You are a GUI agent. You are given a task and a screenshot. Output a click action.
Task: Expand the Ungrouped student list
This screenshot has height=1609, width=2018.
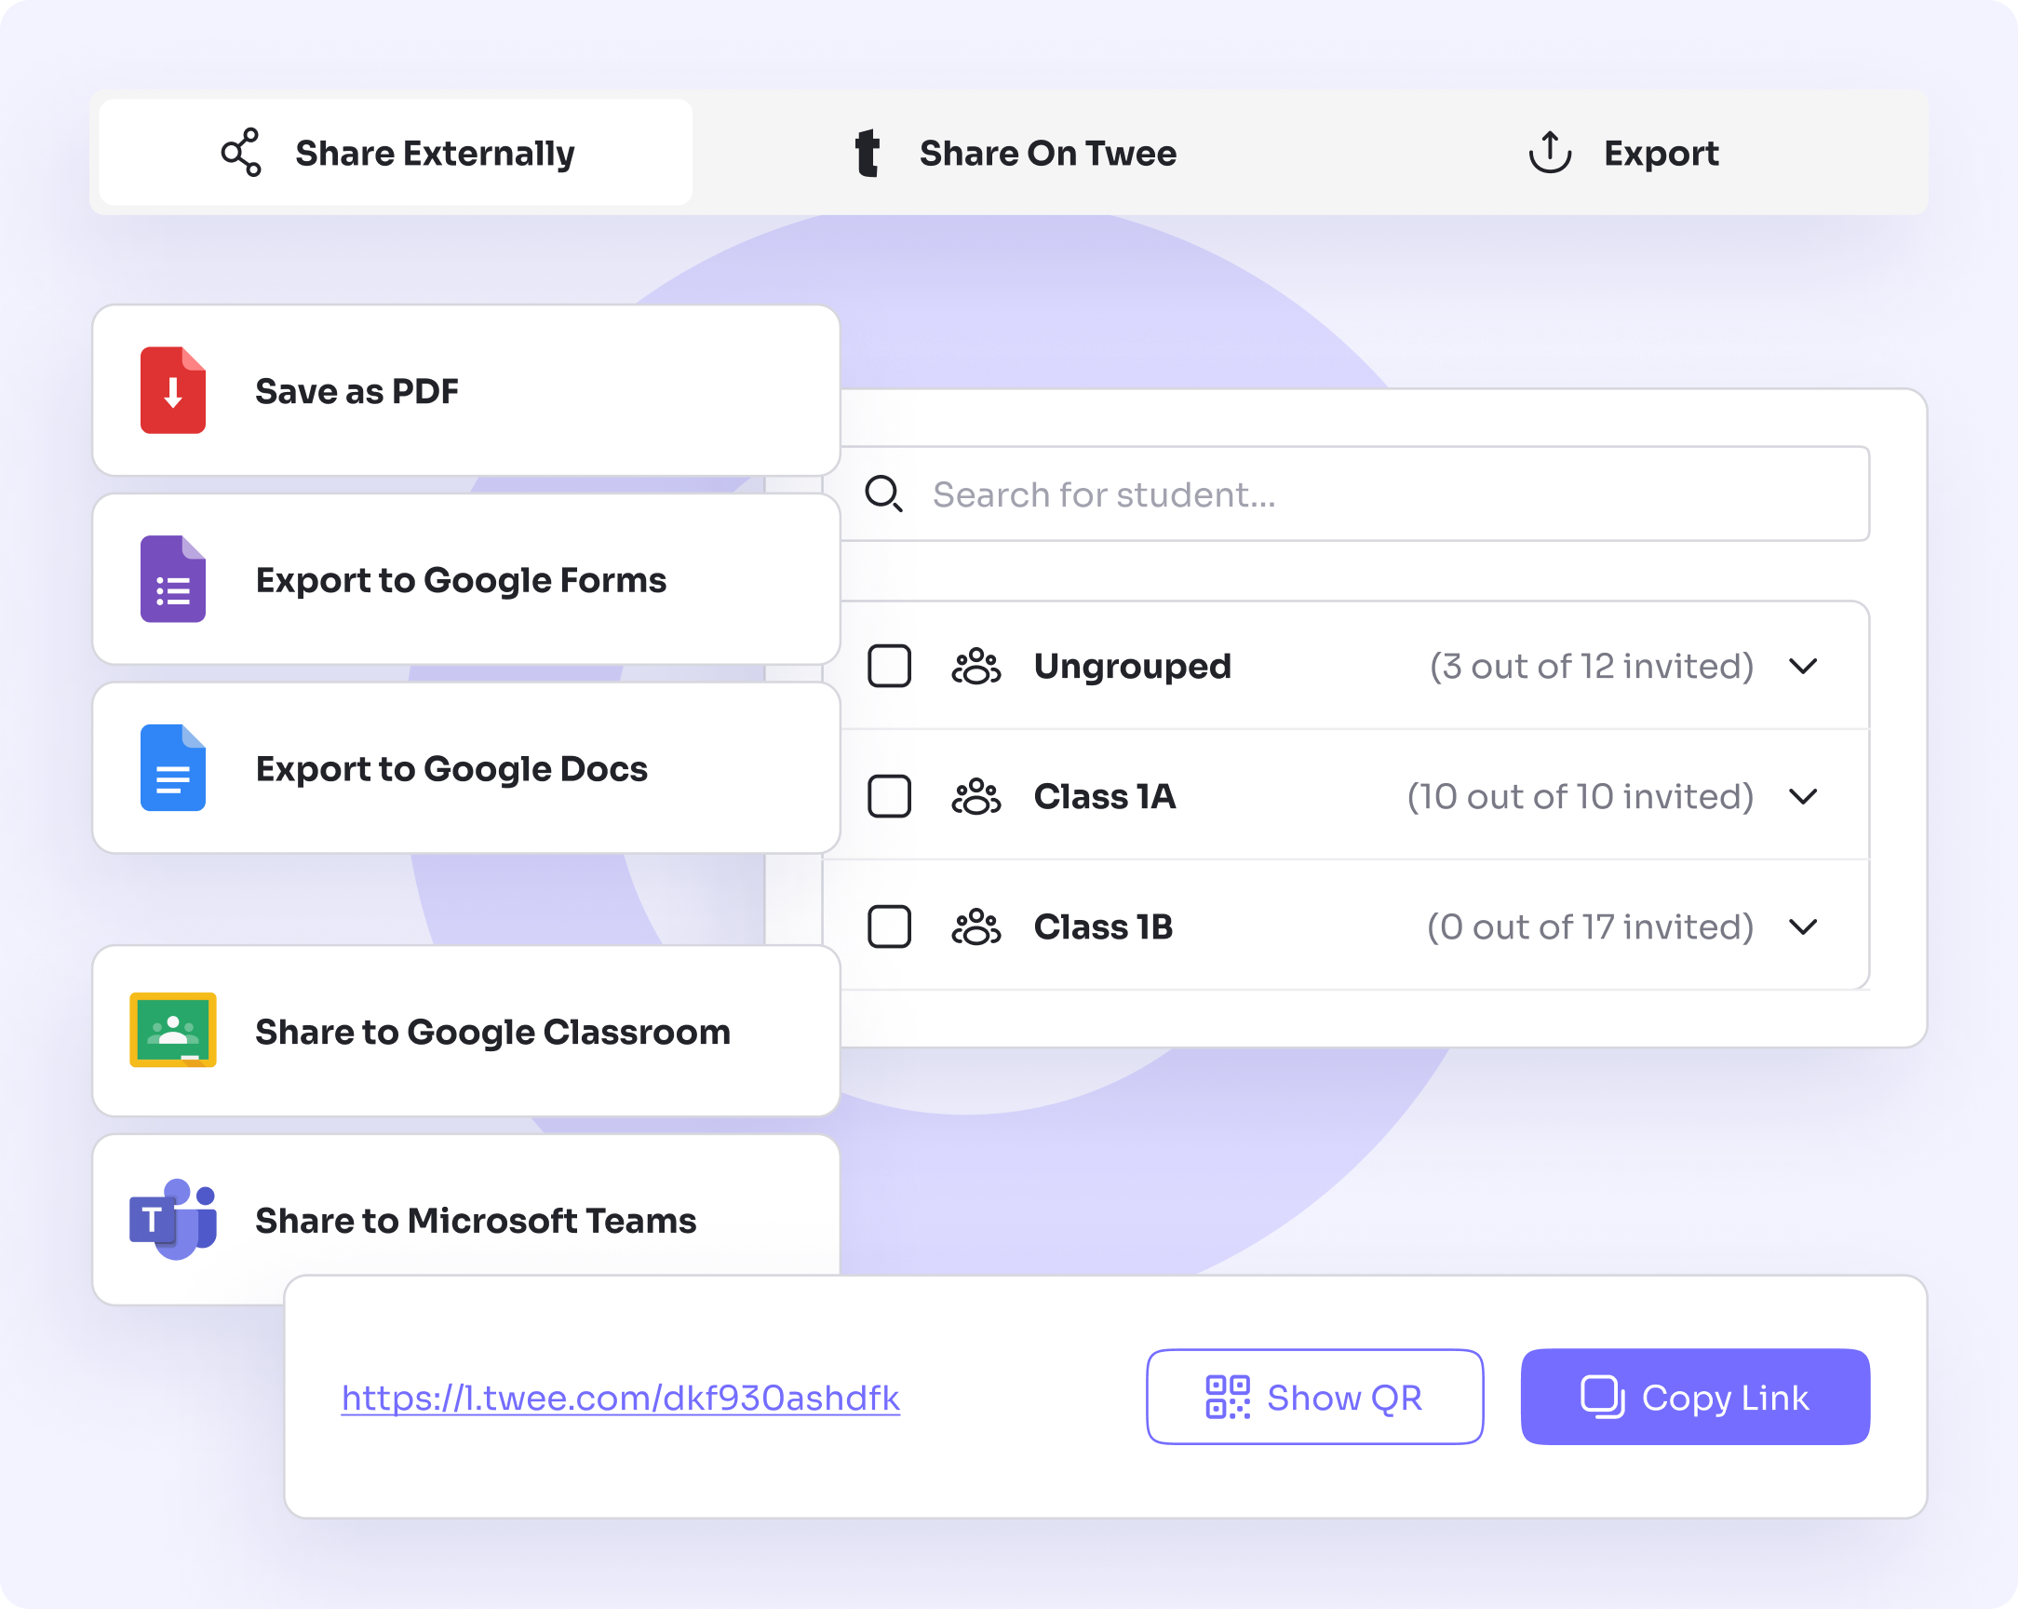click(1805, 667)
